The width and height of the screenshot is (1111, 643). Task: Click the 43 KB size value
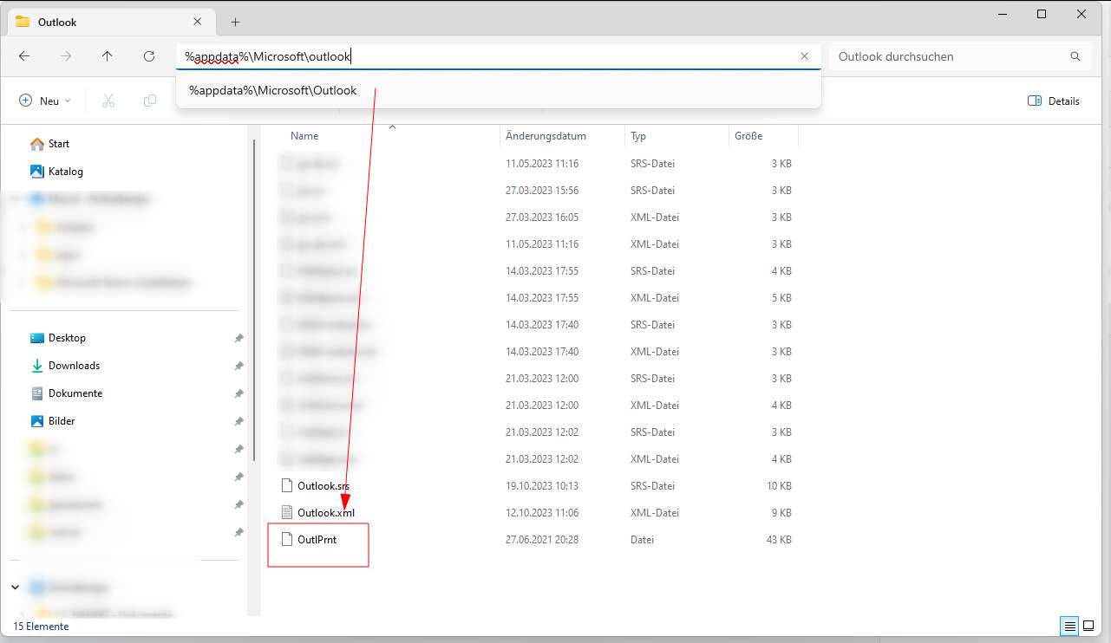777,539
